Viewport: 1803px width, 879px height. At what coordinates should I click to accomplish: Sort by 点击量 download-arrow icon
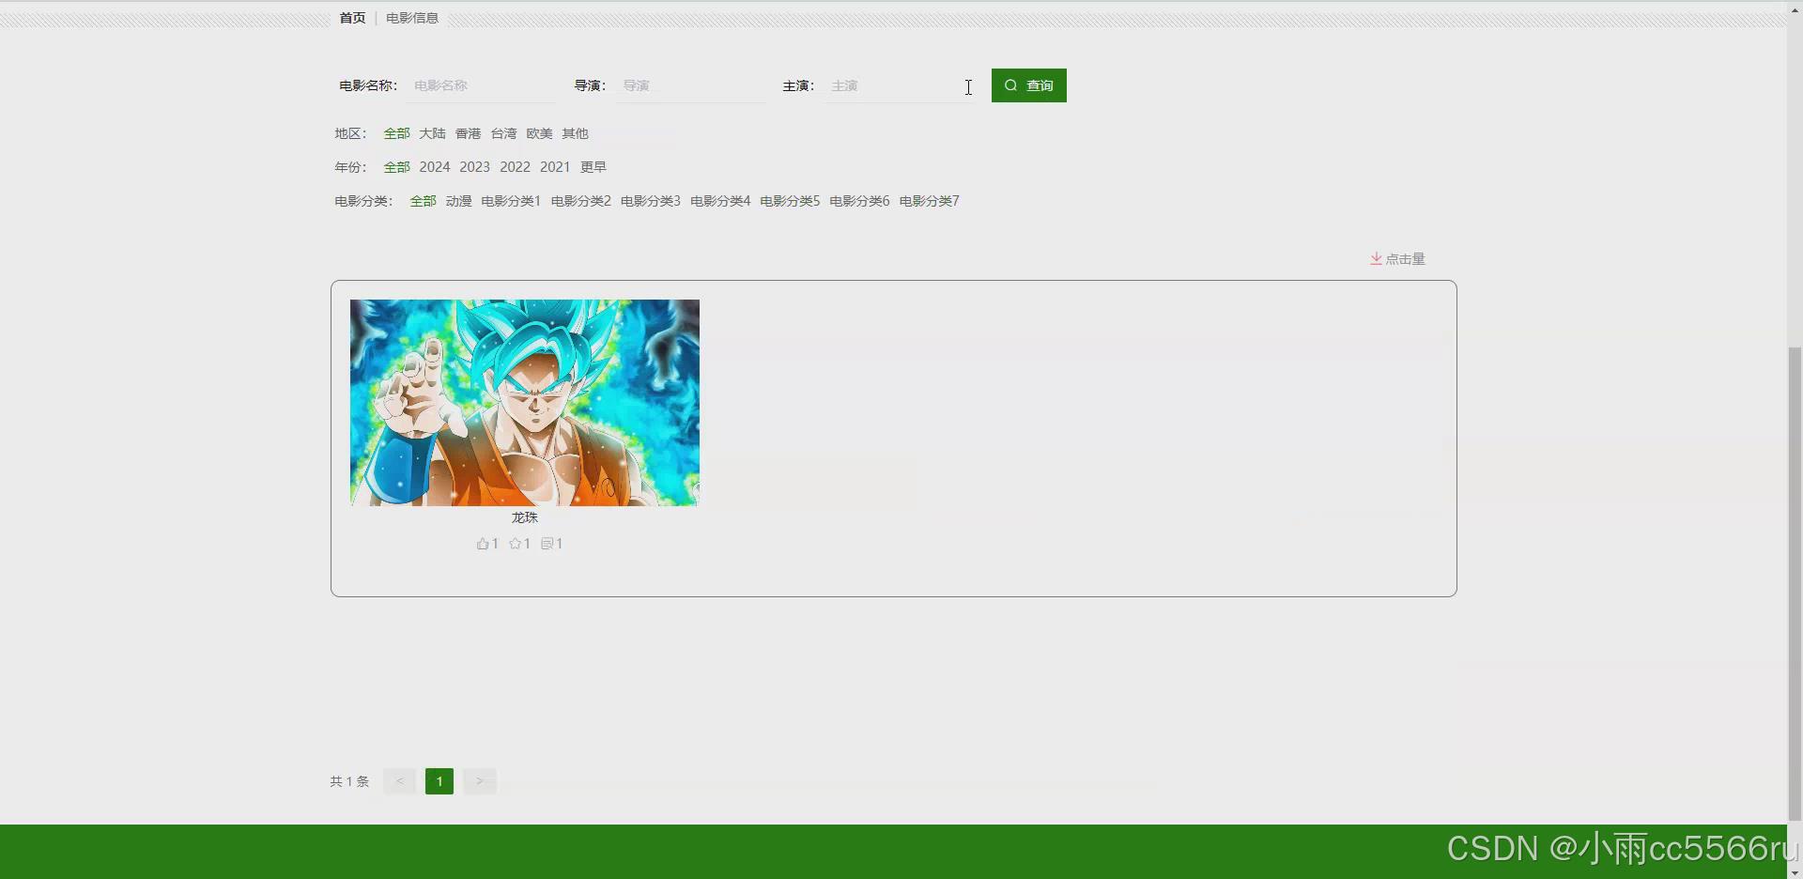[x=1376, y=258]
